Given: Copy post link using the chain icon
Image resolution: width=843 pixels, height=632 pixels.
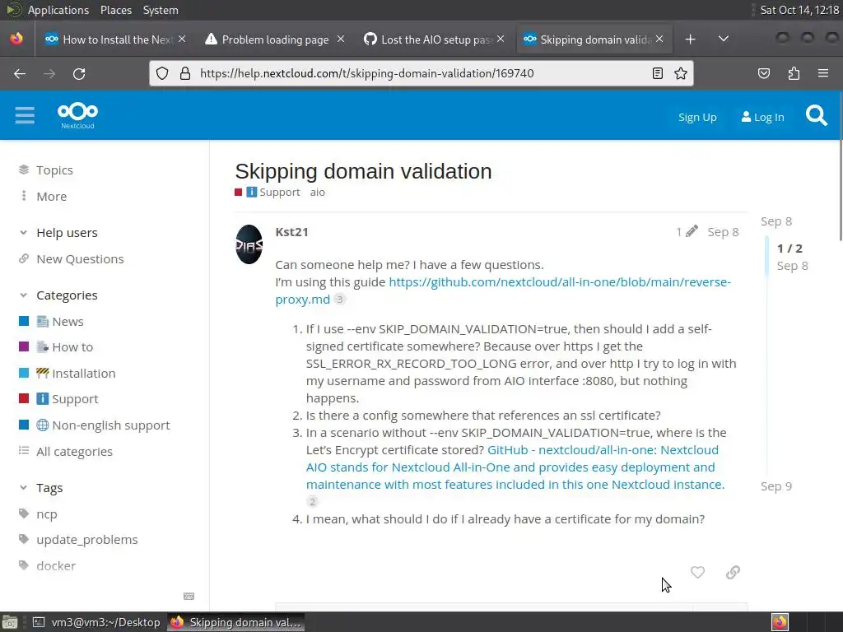Looking at the screenshot, I should point(733,573).
